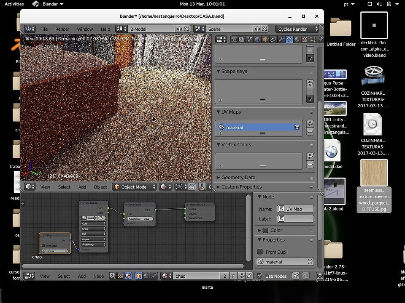
Task: Add a new scene with plus icon
Action: (257, 29)
